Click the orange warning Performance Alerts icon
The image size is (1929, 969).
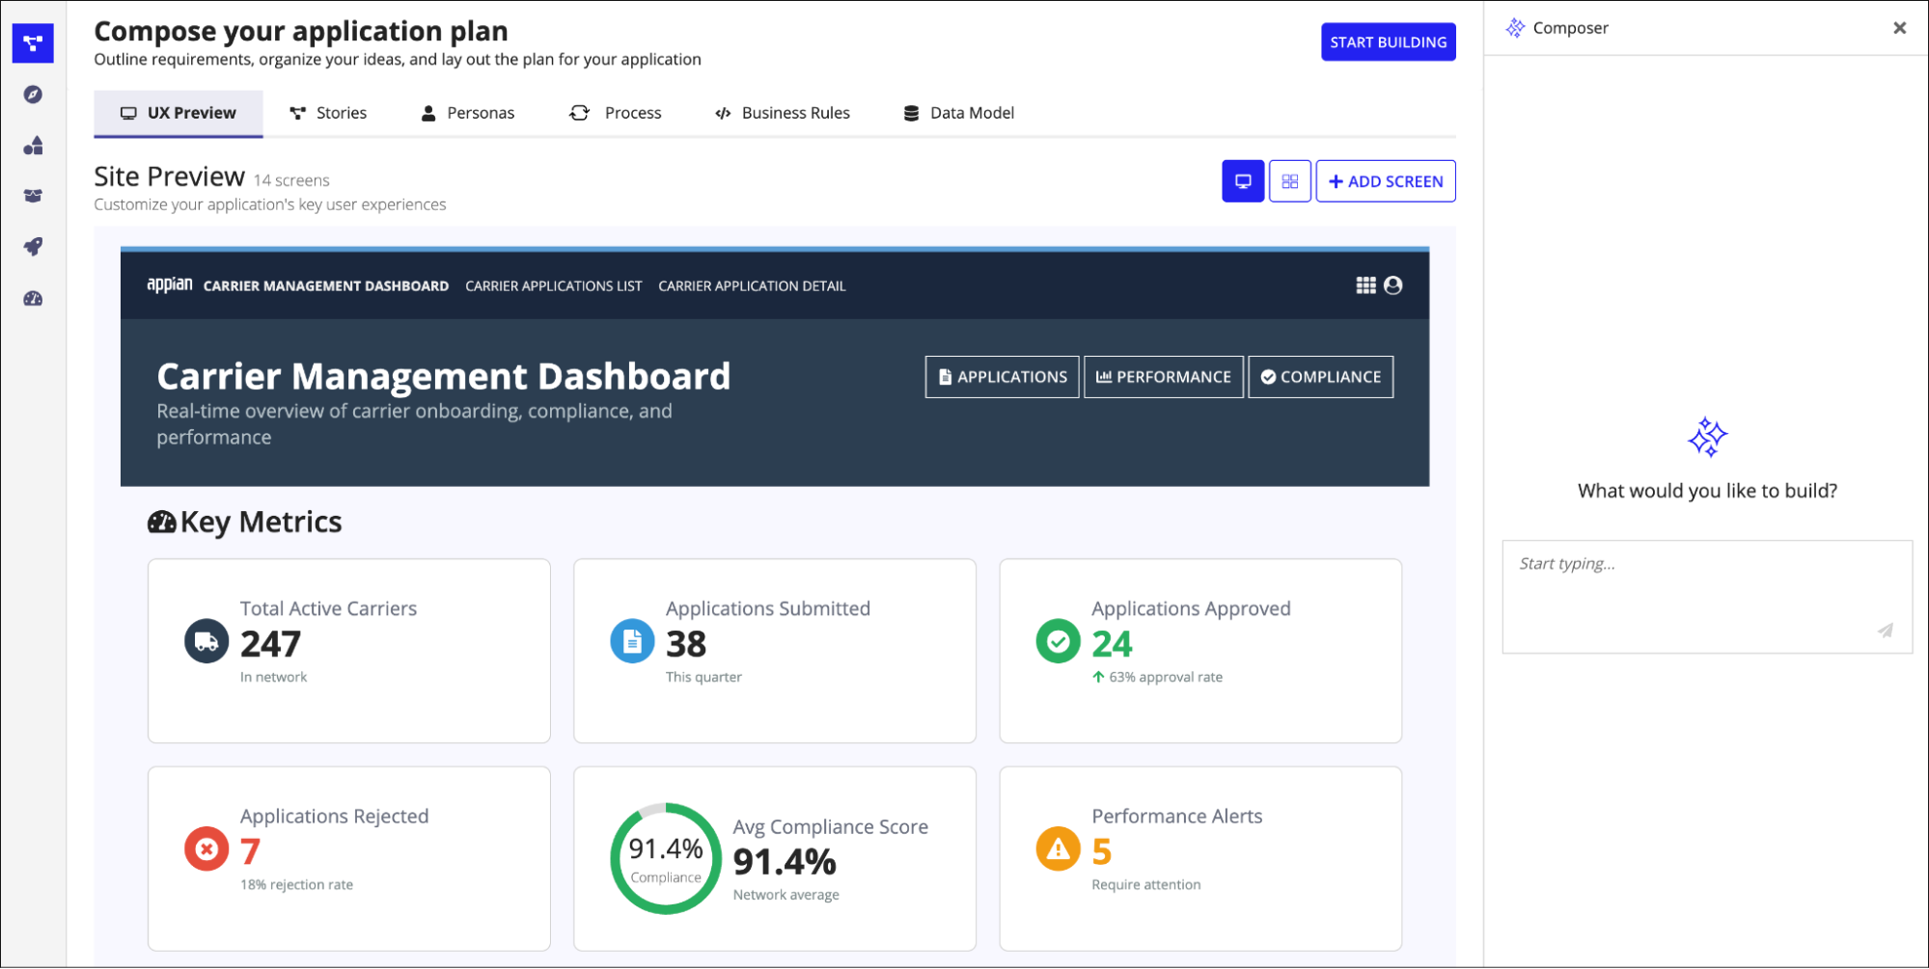1058,849
